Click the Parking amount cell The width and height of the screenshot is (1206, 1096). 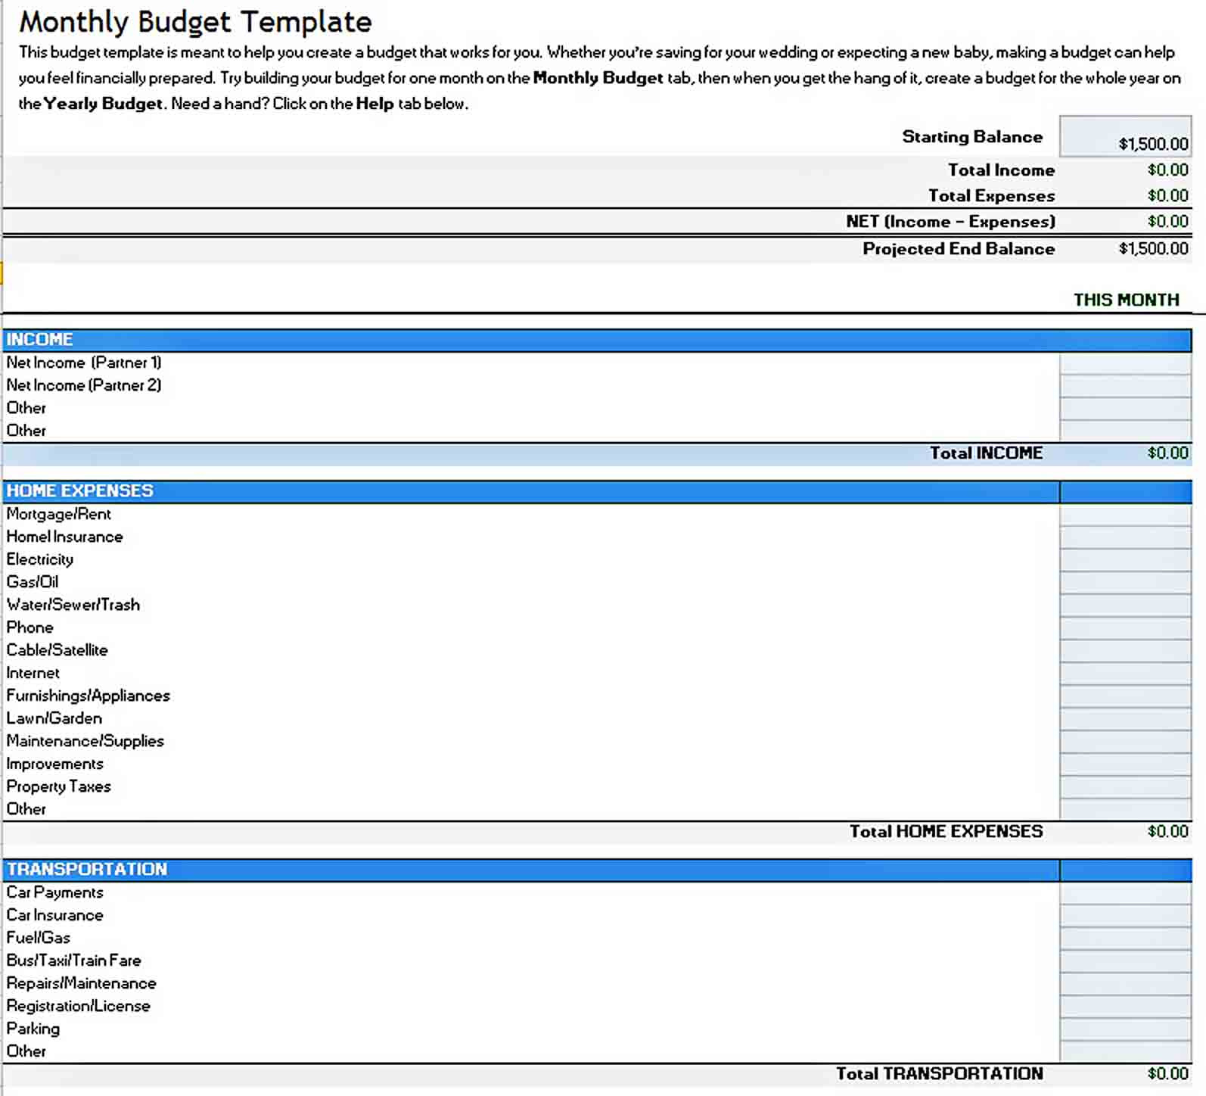[x=1125, y=1029]
